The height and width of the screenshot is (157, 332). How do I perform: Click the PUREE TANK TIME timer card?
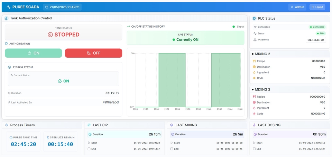(23, 141)
